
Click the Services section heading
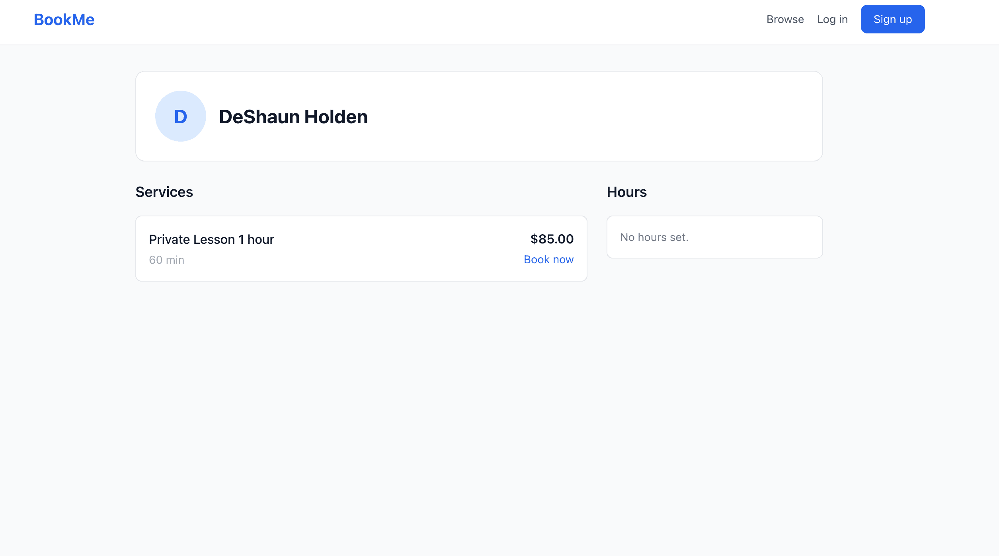click(x=164, y=192)
